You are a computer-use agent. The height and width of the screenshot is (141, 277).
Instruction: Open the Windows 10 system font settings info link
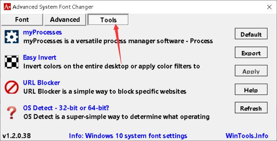coord(128,136)
